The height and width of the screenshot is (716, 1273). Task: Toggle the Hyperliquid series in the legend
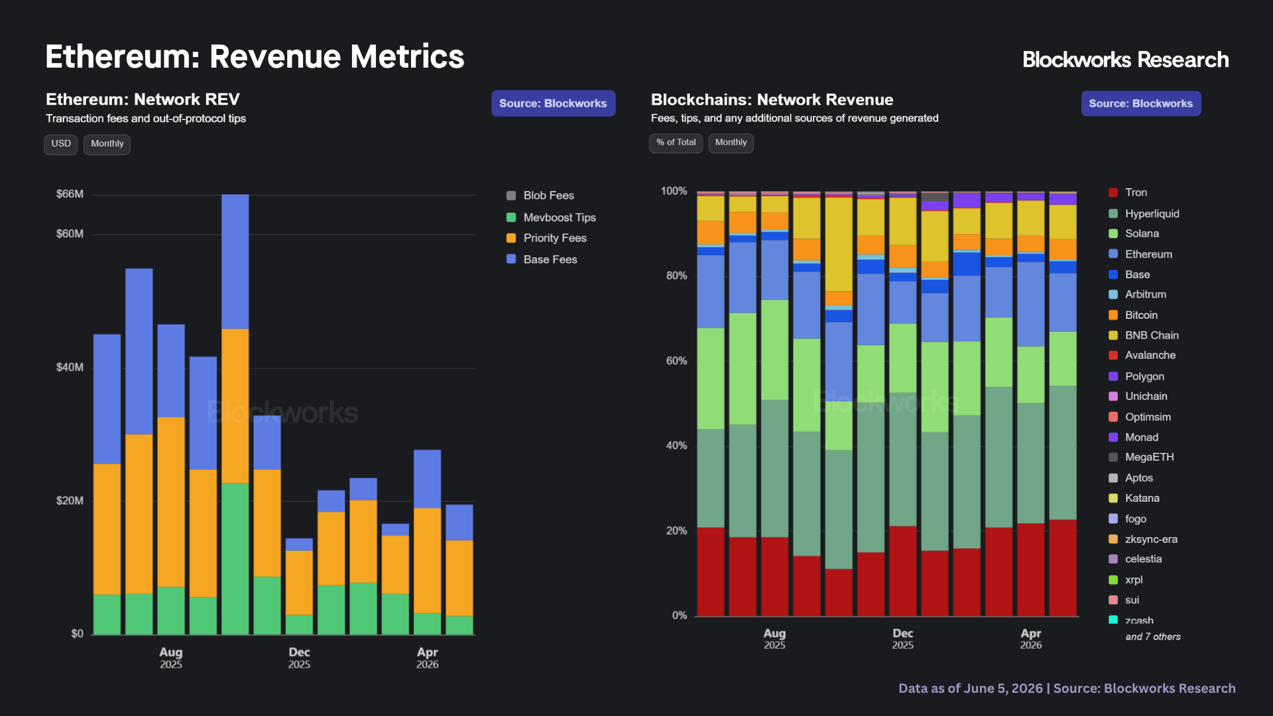(x=1144, y=213)
